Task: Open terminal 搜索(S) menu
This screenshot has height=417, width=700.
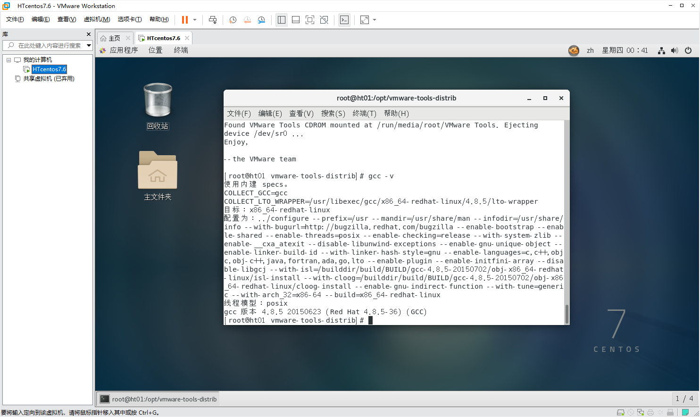Action: (x=333, y=114)
